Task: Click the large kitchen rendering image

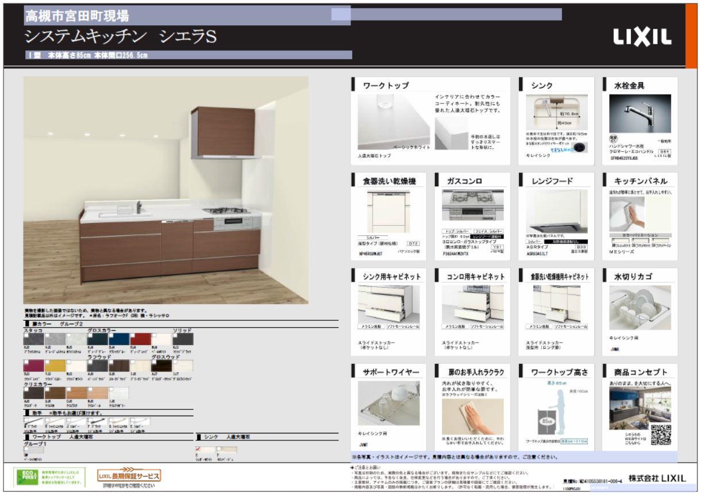Action: [x=166, y=190]
